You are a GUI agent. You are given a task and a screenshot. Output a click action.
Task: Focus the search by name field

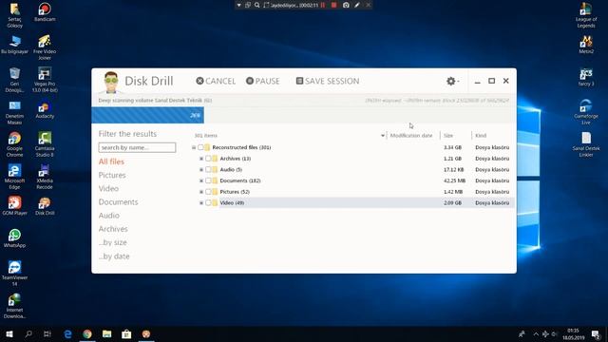pos(137,147)
